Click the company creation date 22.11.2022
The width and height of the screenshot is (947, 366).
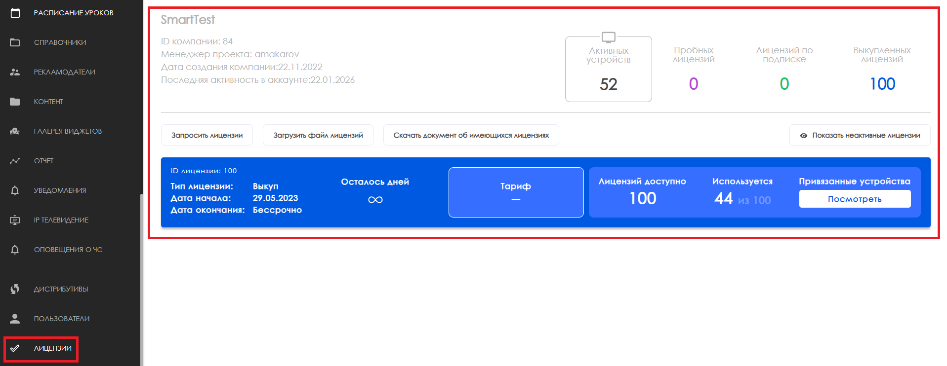point(300,67)
